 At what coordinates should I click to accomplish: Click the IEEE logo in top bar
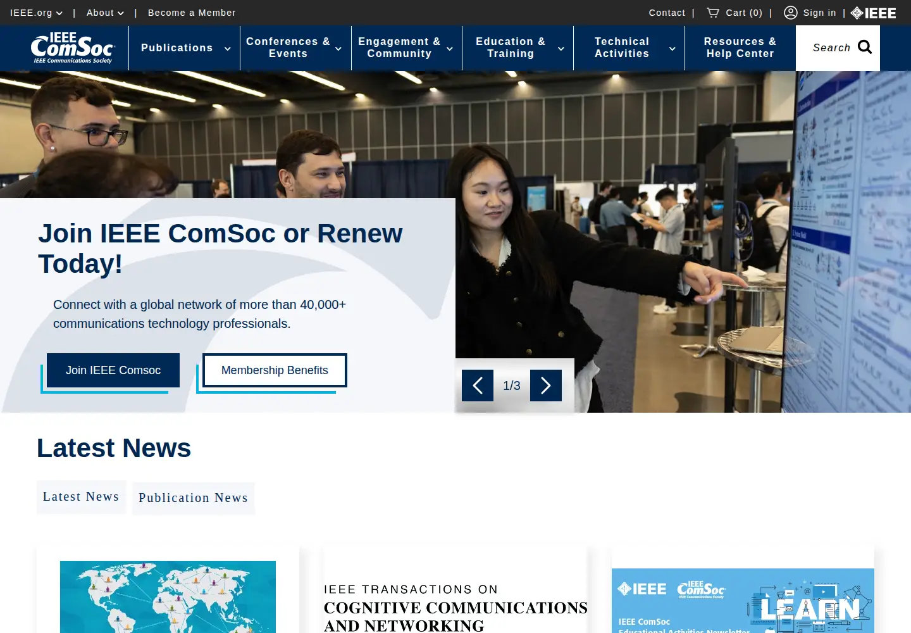(874, 13)
